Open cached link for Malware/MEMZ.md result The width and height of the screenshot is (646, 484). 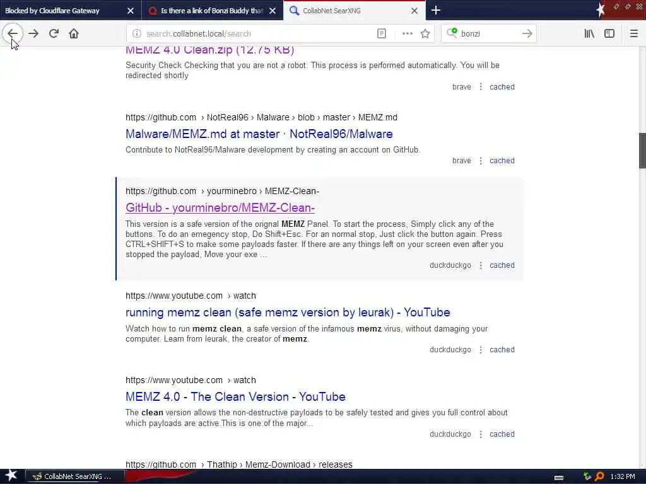pyautogui.click(x=502, y=161)
